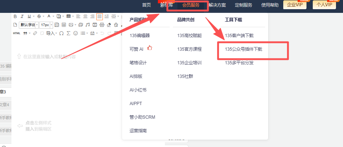Open the list style dropdown arrow

tap(87, 33)
